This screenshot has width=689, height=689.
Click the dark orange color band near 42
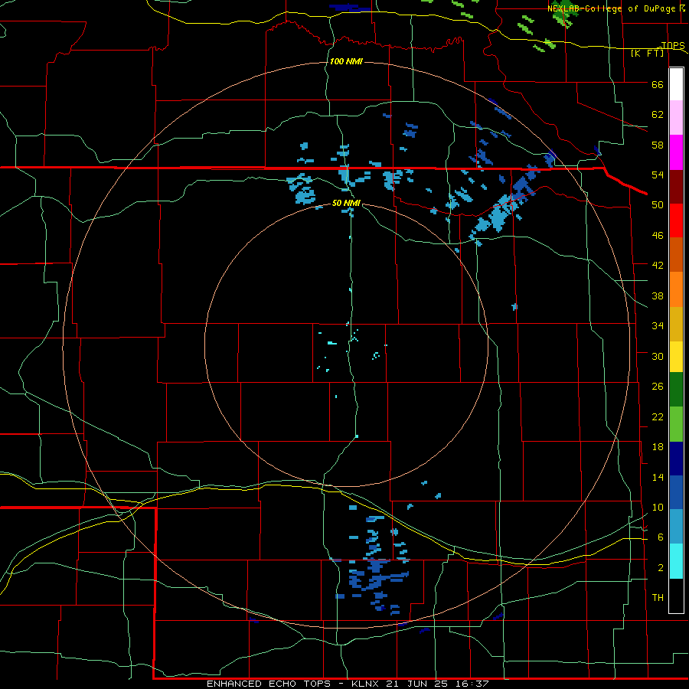676,255
